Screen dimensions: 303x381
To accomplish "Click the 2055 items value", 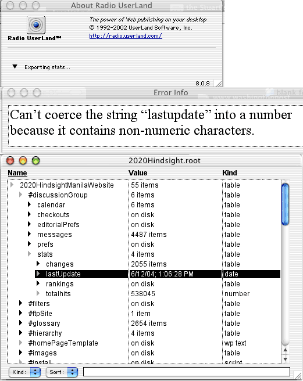I will 149,264.
